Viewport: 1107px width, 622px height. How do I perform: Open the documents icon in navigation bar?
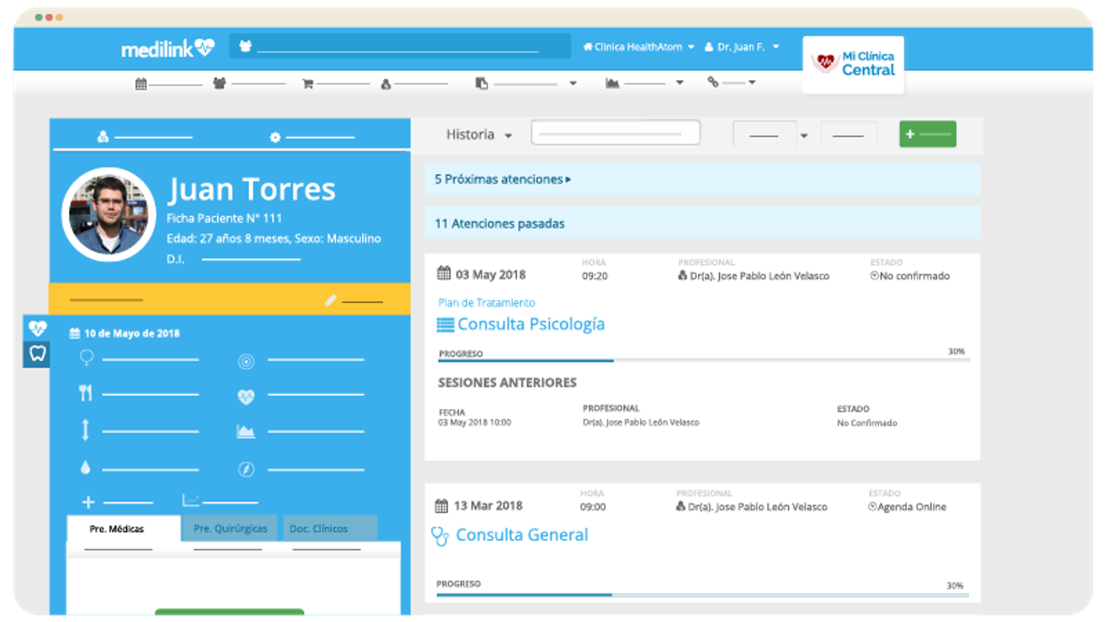[482, 83]
